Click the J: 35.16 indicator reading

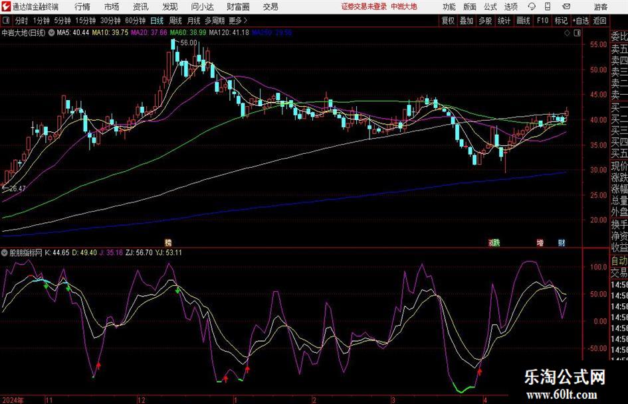coord(111,253)
